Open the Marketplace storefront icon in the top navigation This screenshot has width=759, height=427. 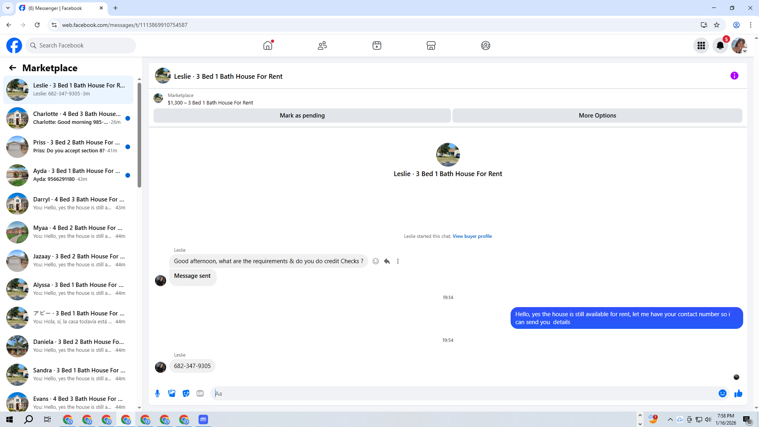pos(431,46)
